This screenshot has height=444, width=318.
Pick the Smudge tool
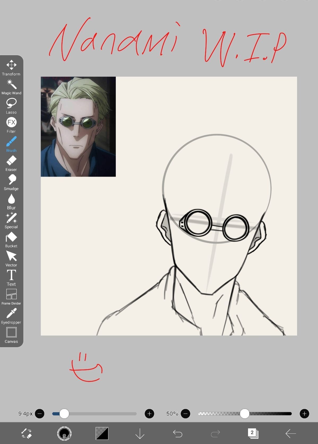(x=11, y=182)
